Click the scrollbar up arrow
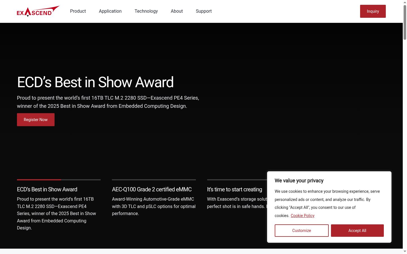 (405, 2)
